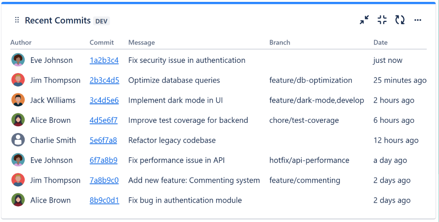Click Jack Williams' avatar
This screenshot has width=439, height=222.
click(18, 100)
